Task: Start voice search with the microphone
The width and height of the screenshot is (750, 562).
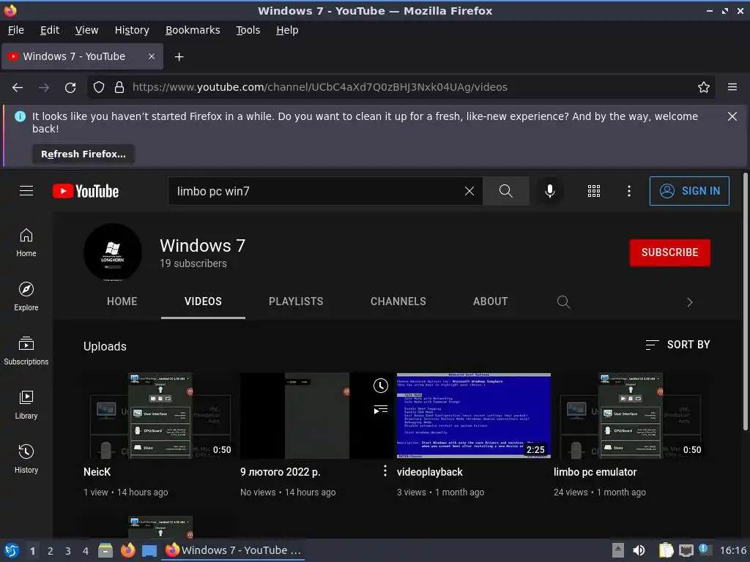Action: point(550,191)
